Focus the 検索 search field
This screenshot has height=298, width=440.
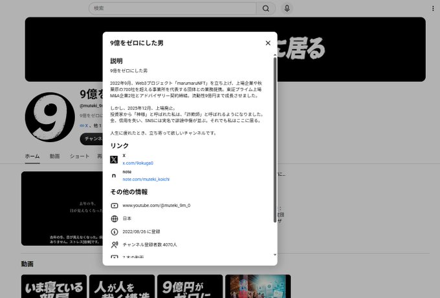click(172, 8)
